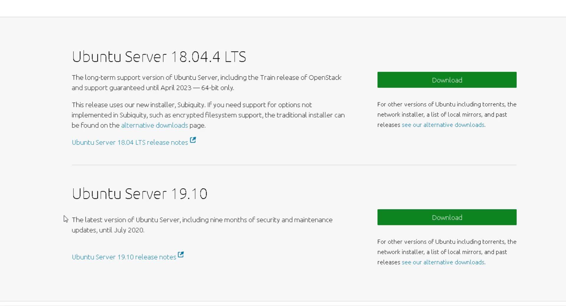Click the external-link icon beside 18.04 release notes

[x=193, y=140]
